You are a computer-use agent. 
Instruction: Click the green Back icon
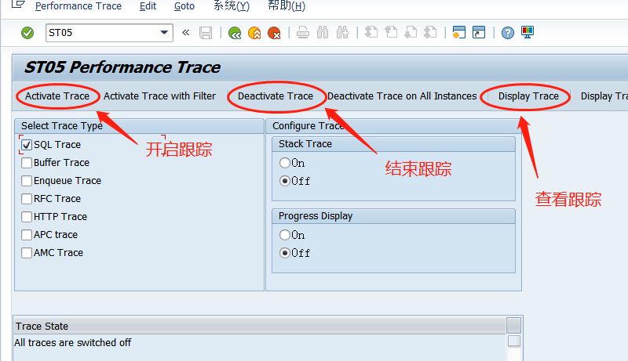point(235,33)
